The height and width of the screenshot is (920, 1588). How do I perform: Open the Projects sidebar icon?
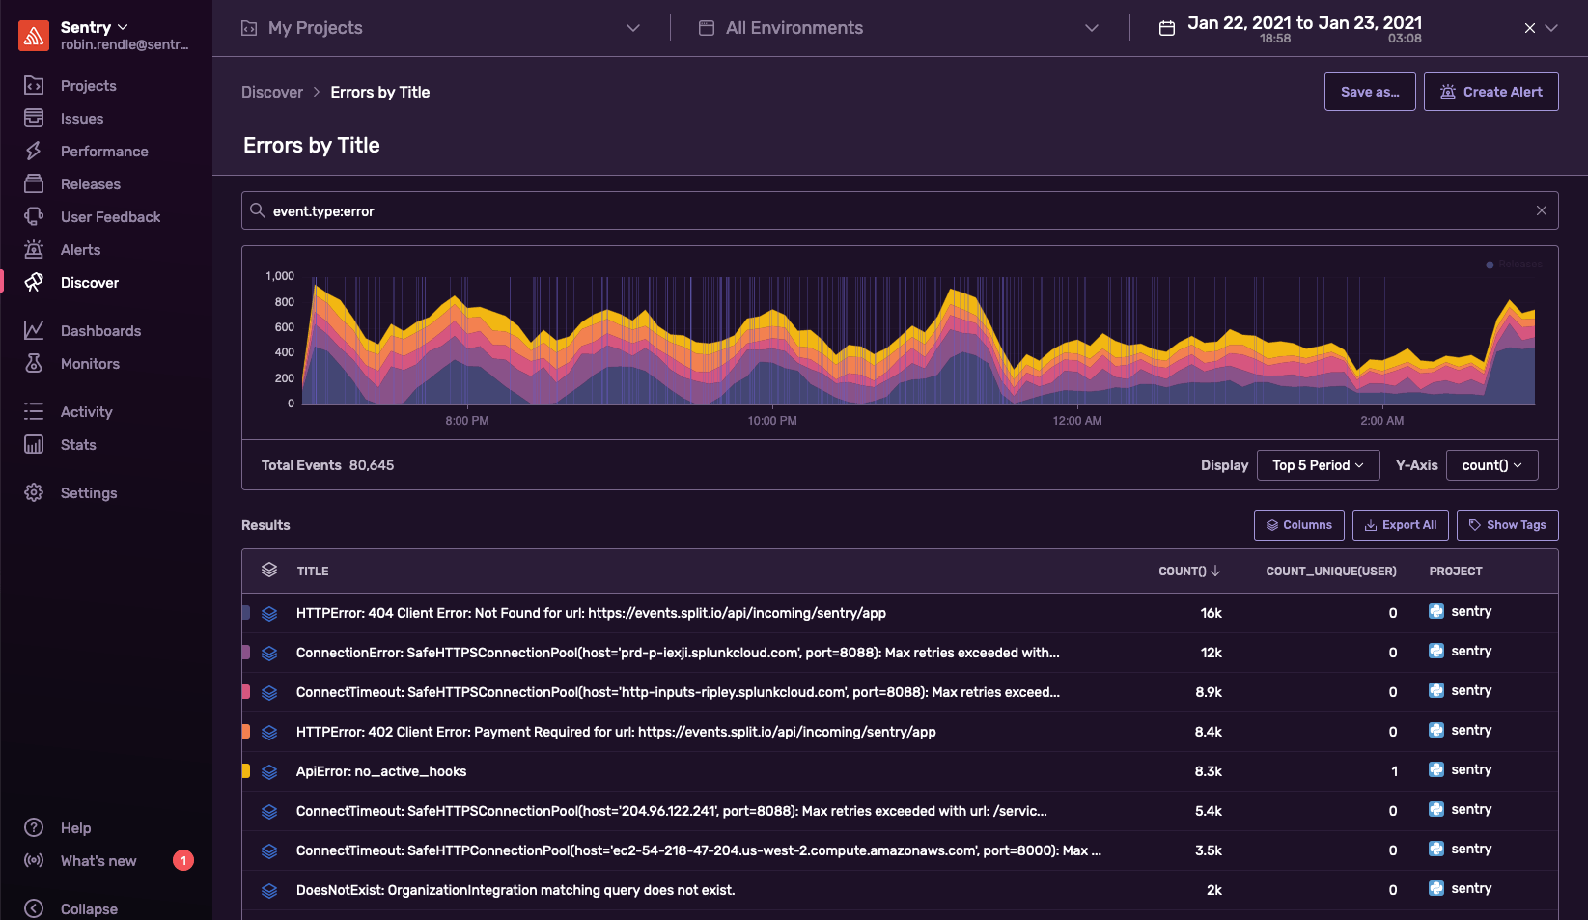34,85
